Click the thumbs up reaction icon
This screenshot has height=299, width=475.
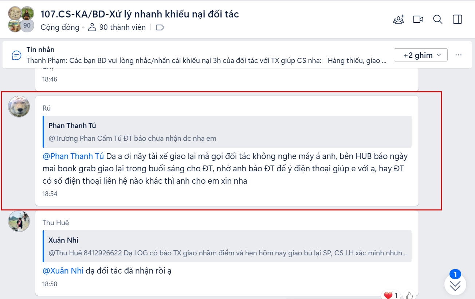point(409,295)
